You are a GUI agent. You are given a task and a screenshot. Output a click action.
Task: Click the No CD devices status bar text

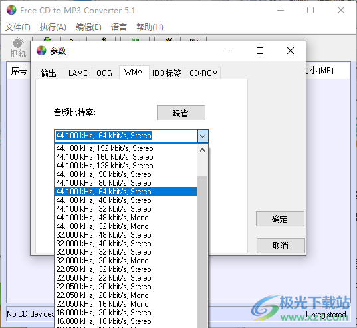pyautogui.click(x=31, y=314)
